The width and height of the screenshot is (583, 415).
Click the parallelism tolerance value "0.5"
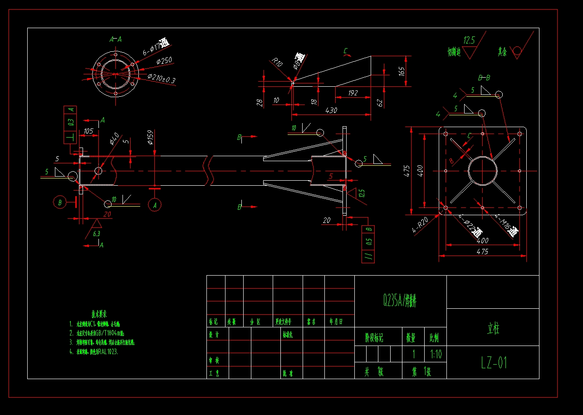[369, 241]
